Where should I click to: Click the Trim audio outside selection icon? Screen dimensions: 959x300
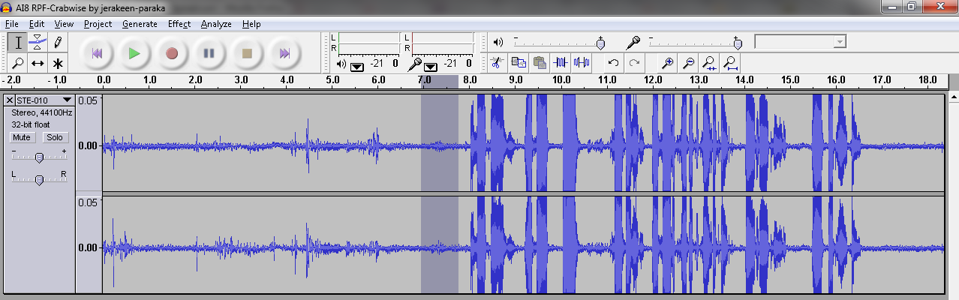[x=561, y=63]
